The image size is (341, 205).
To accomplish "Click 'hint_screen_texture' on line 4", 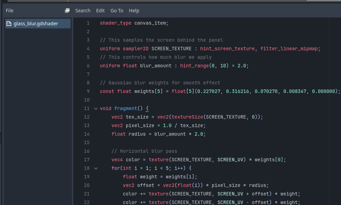I will [227, 49].
